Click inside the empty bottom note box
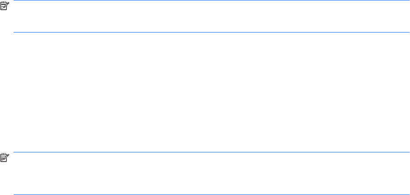The image size is (410, 195). [211, 174]
